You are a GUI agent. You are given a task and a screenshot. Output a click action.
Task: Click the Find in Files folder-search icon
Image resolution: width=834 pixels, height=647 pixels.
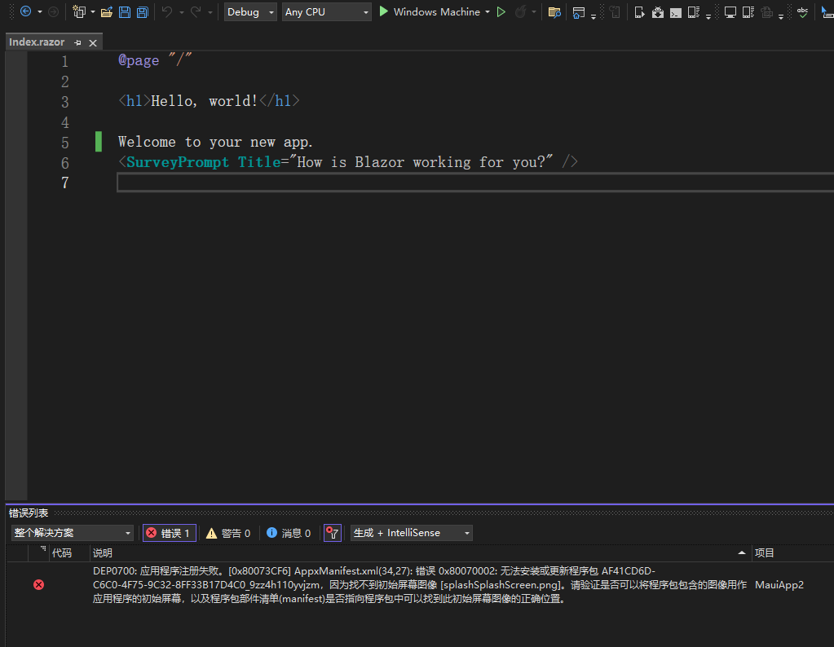click(x=554, y=11)
